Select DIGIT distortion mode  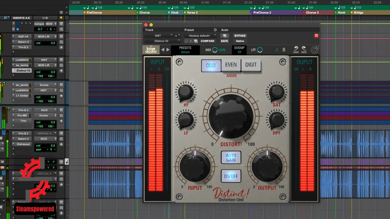251,65
